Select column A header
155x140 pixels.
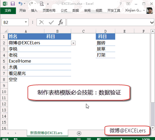point(26,31)
